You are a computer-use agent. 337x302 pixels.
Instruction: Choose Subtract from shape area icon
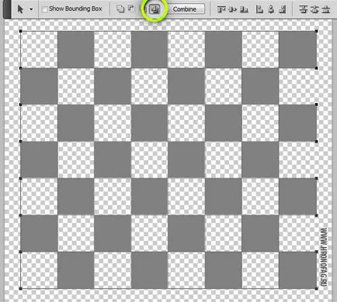click(131, 9)
